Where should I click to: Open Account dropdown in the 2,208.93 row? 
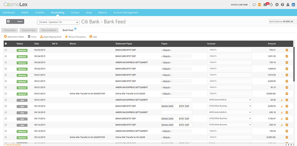click(x=229, y=106)
